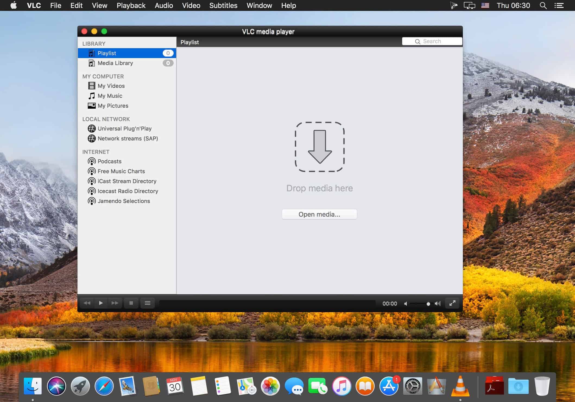
Task: Click the Playlist tab
Action: (x=189, y=42)
